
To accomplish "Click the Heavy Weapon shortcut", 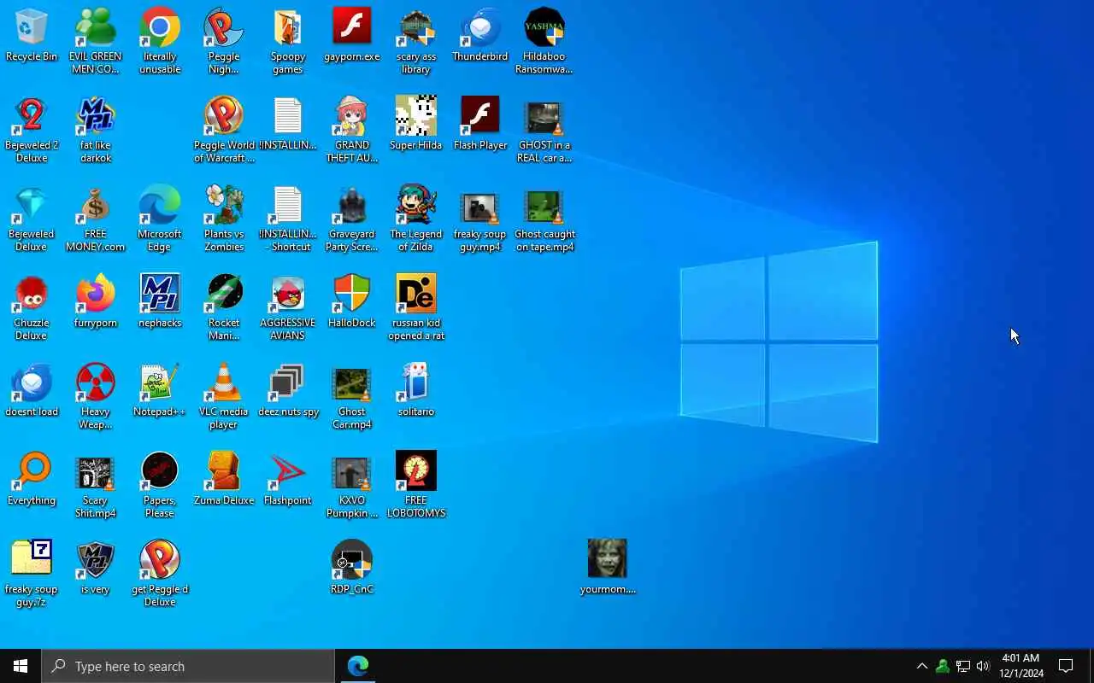I will pos(96,383).
